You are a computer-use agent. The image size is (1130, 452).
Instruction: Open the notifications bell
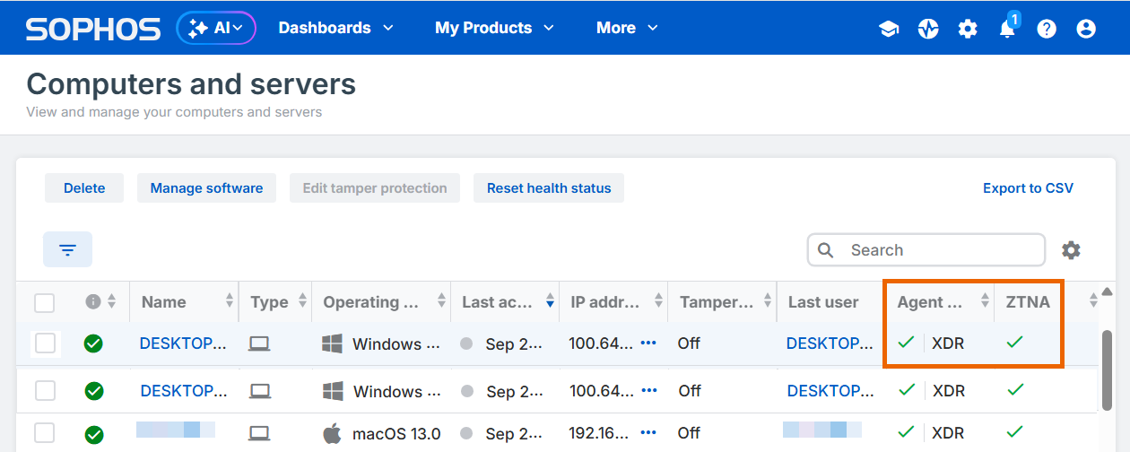1007,29
